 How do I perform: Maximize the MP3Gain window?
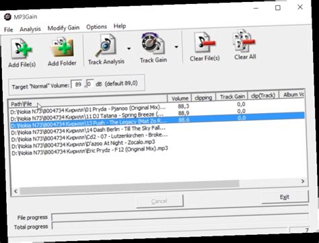(278, 8)
